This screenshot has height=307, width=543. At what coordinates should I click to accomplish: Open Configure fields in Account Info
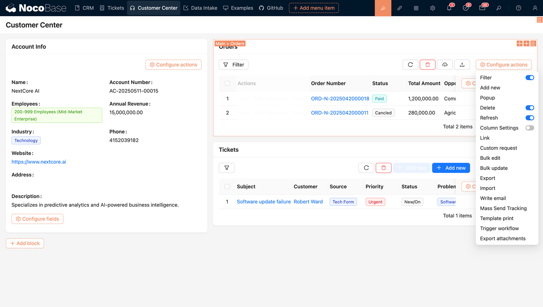pos(37,219)
